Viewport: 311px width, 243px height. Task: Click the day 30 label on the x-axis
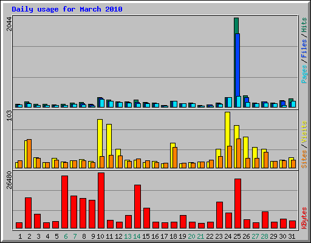tap(282, 236)
